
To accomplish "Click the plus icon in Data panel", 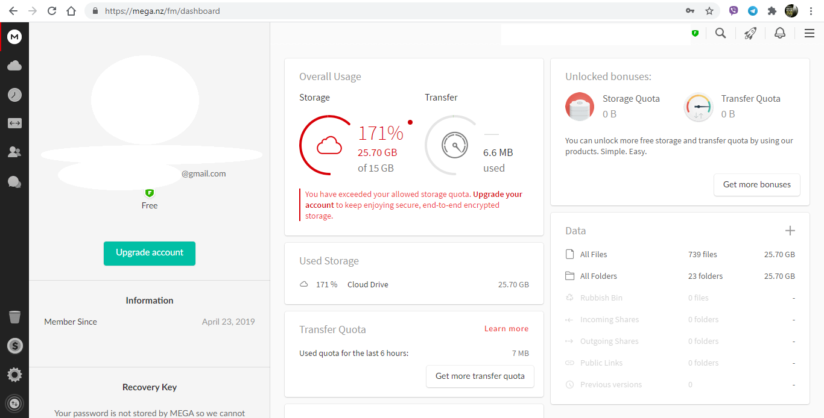I will (790, 231).
